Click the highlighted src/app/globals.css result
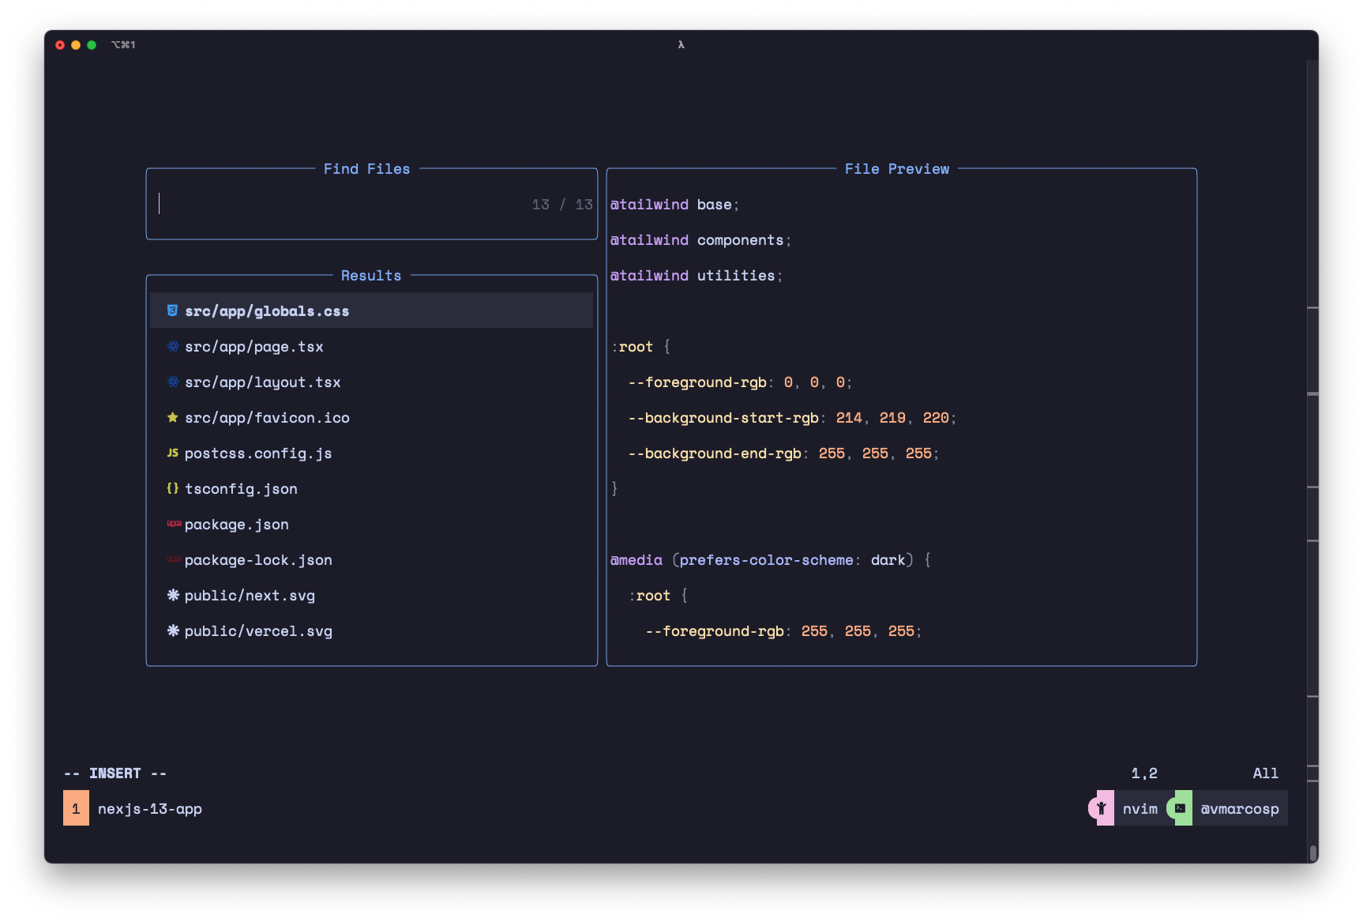The width and height of the screenshot is (1363, 922). (x=268, y=310)
